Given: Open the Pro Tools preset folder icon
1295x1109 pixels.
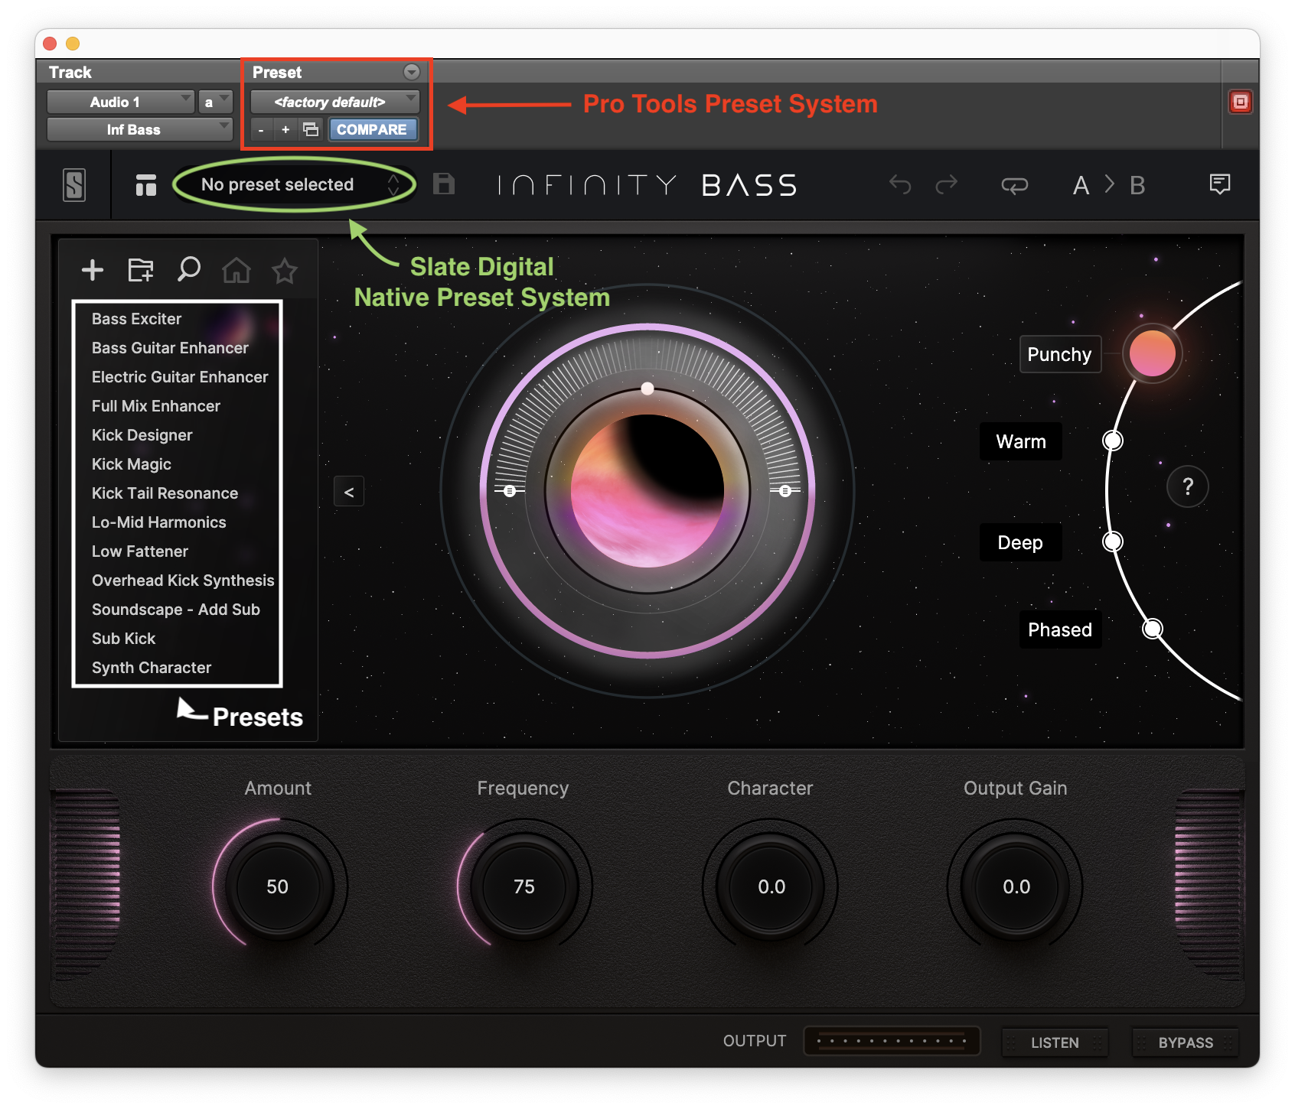Looking at the screenshot, I should pos(311,130).
